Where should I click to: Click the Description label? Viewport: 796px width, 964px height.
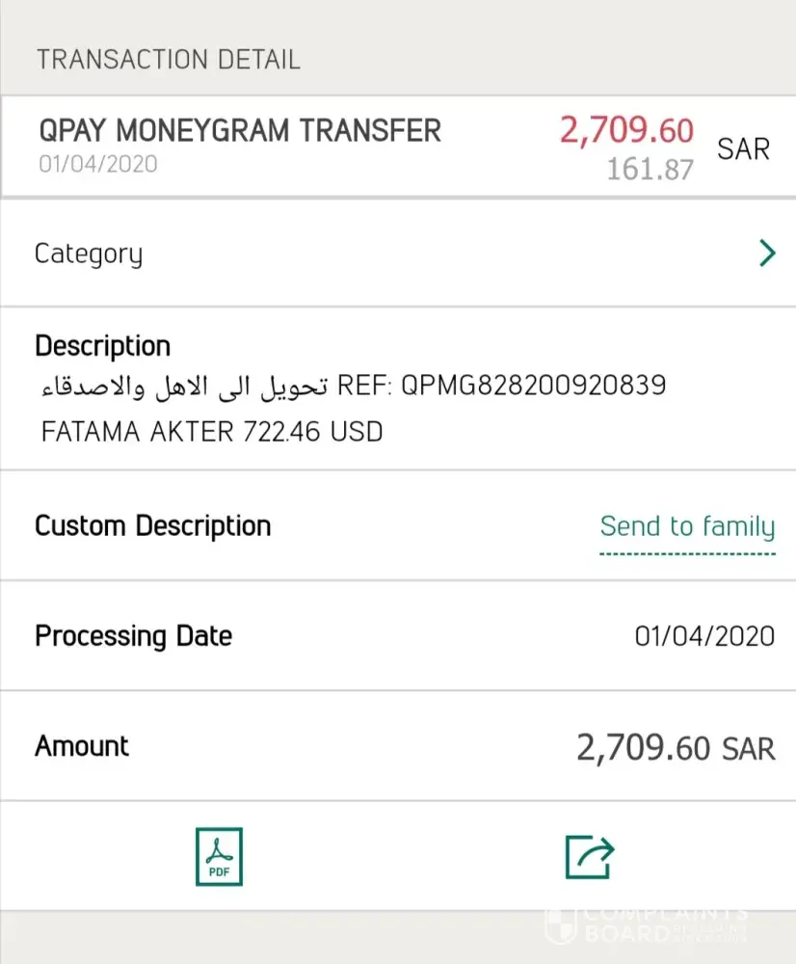102,346
